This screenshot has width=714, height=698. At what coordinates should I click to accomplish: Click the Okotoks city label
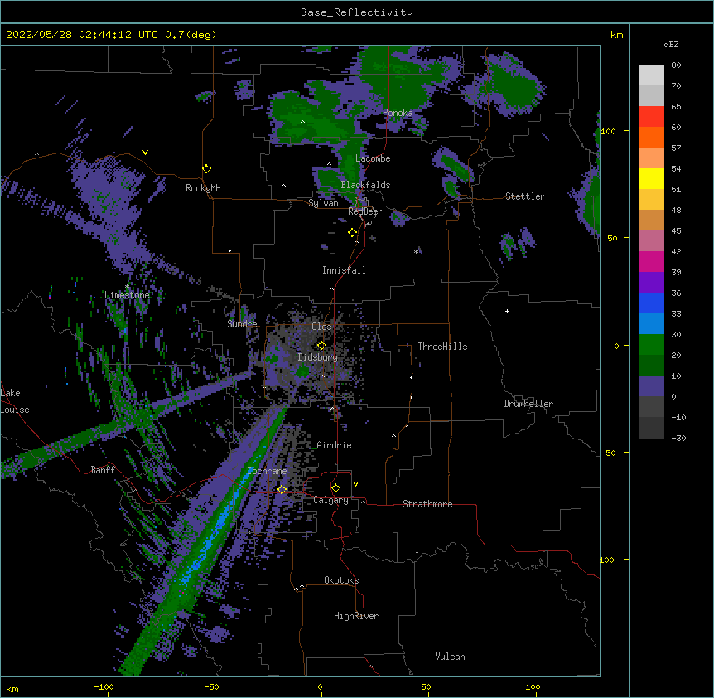[x=341, y=580]
